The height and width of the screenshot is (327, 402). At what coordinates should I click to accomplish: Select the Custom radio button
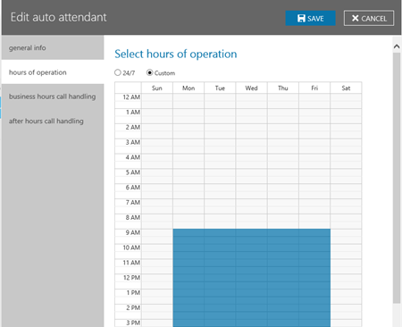pyautogui.click(x=149, y=72)
